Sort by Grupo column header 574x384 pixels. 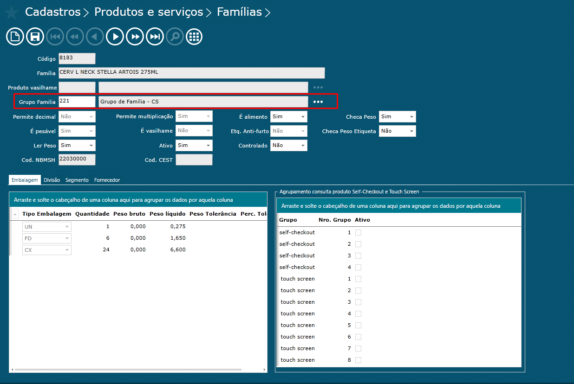coord(288,220)
